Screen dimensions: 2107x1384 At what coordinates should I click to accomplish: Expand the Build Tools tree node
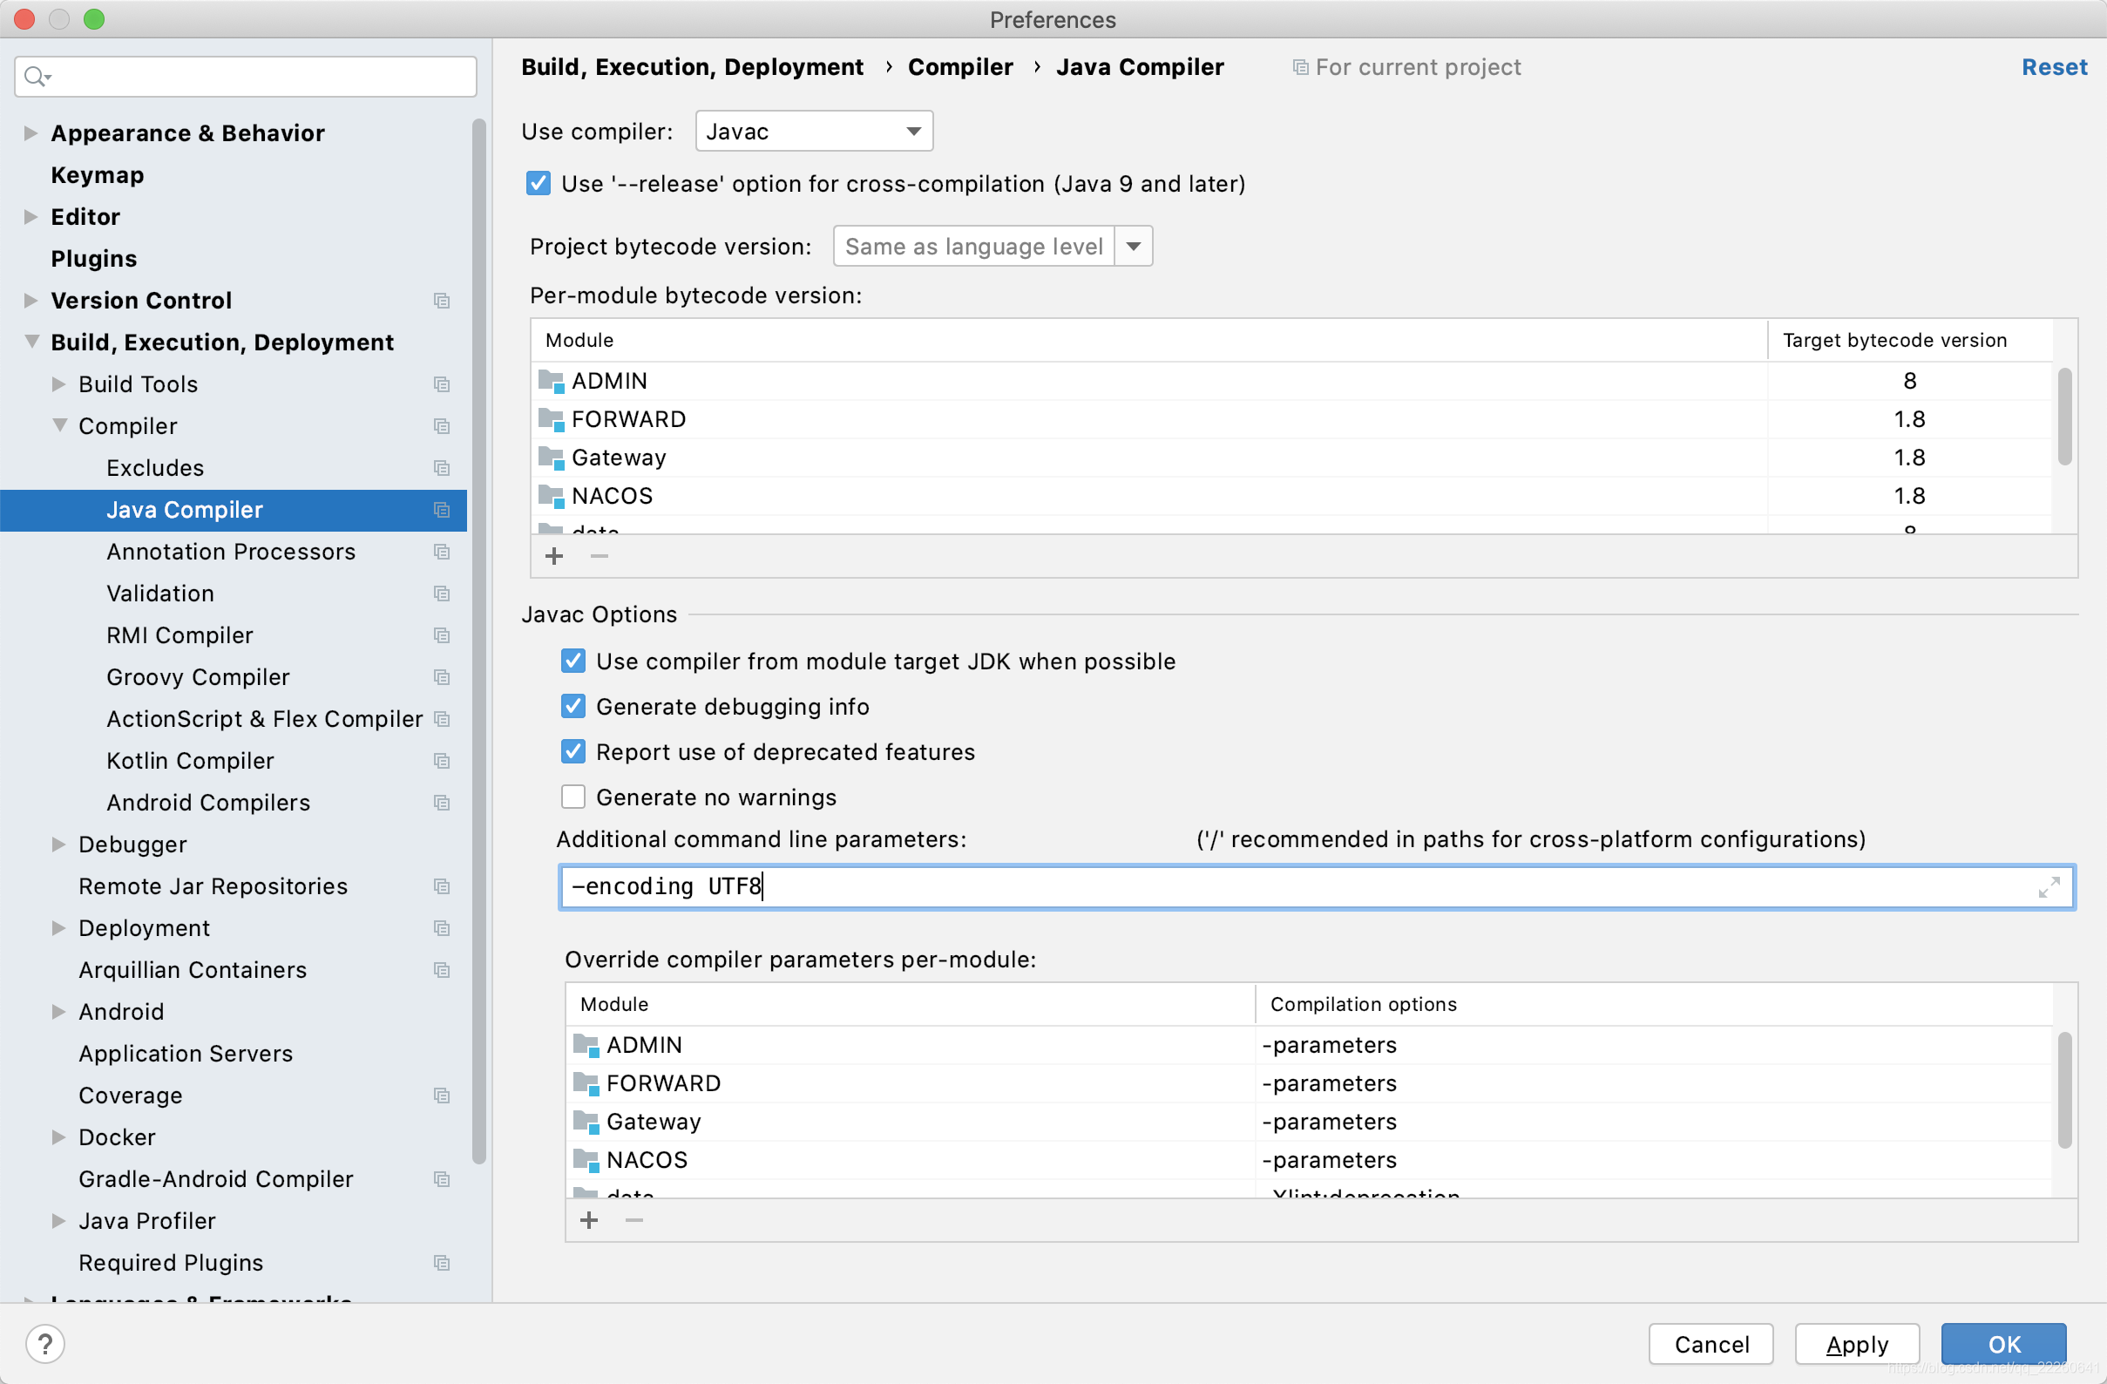pyautogui.click(x=59, y=384)
